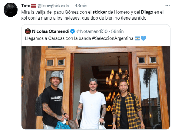Click Nicolas Otamendi's small avatar
175x133 pixels.
(28, 31)
